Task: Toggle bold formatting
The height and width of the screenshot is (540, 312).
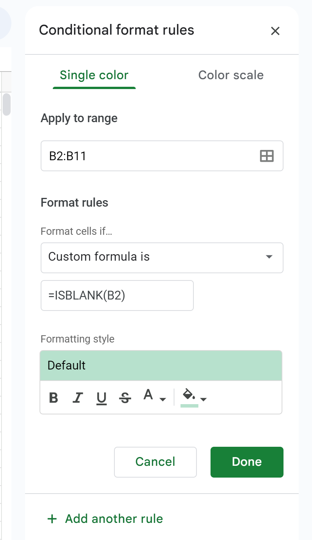Action: click(54, 398)
